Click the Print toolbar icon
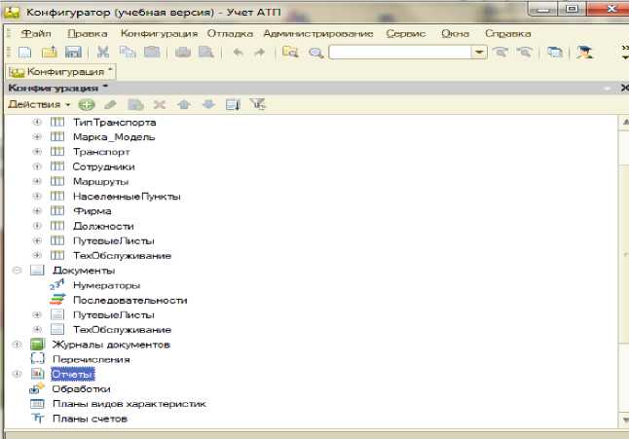The image size is (629, 439). 182,53
